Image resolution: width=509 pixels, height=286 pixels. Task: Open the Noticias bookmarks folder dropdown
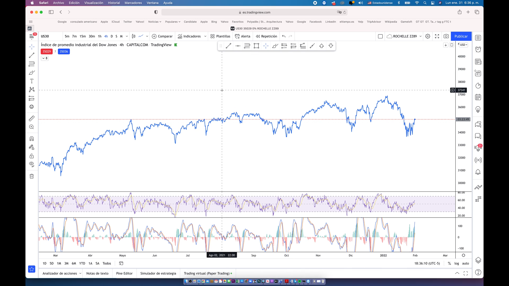(155, 22)
